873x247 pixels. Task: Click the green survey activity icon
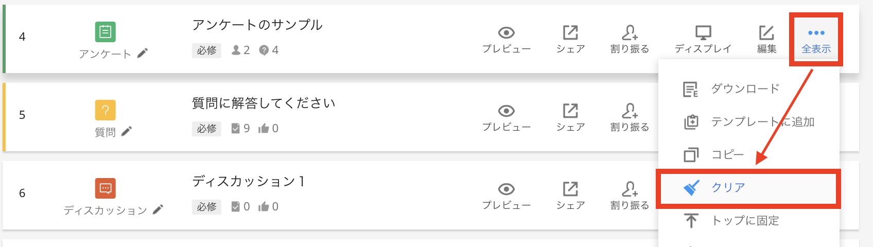[105, 32]
